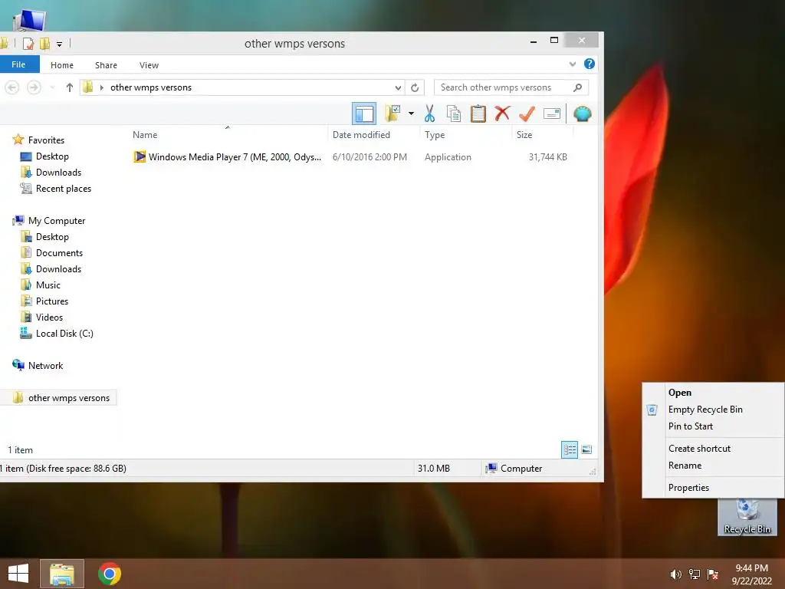Click the Cut scissors icon

pyautogui.click(x=429, y=114)
